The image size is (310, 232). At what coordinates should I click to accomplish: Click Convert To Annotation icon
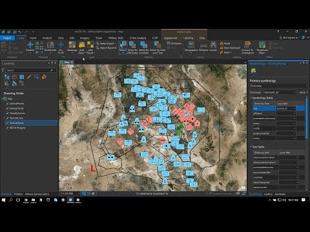coord(247,47)
